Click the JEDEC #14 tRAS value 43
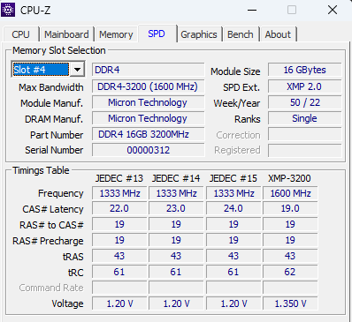This screenshot has height=322, width=352. pyautogui.click(x=176, y=256)
